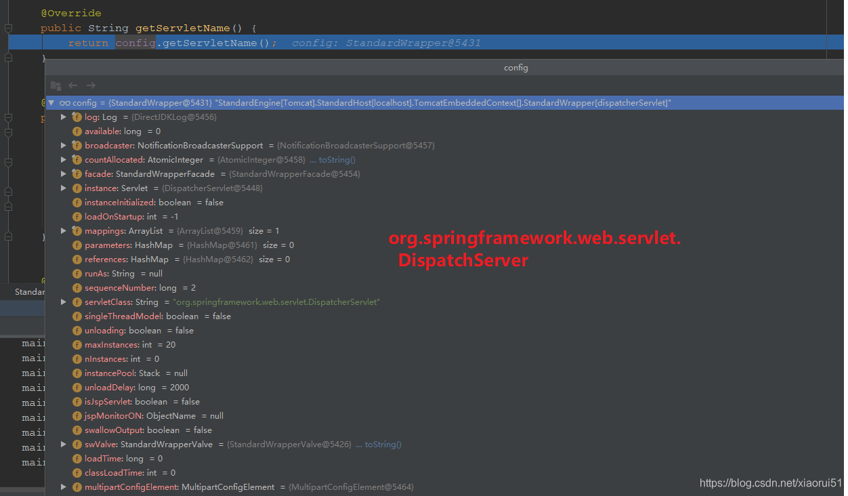The height and width of the screenshot is (496, 848).
Task: Click the fold marker beside getServletName method
Action: coord(8,28)
